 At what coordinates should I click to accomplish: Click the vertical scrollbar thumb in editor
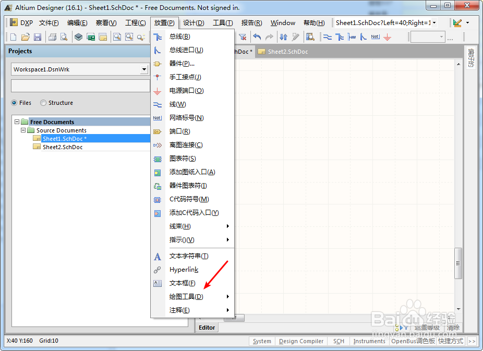point(458,263)
